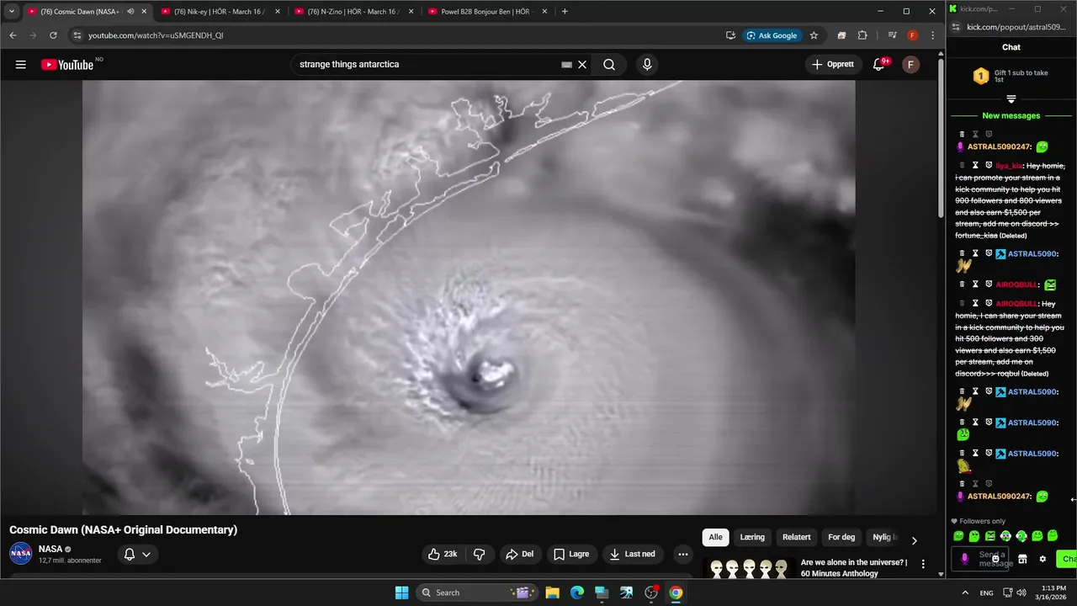Screen dimensions: 1077x606
Task: Save the video with the Lagre button
Action: pos(572,554)
